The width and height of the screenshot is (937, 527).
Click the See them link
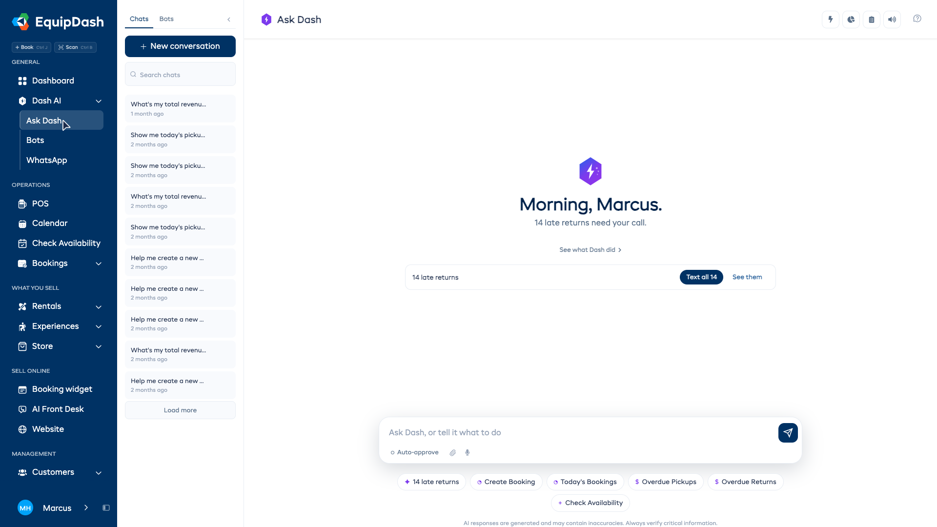747,277
